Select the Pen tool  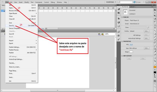(155, 25)
